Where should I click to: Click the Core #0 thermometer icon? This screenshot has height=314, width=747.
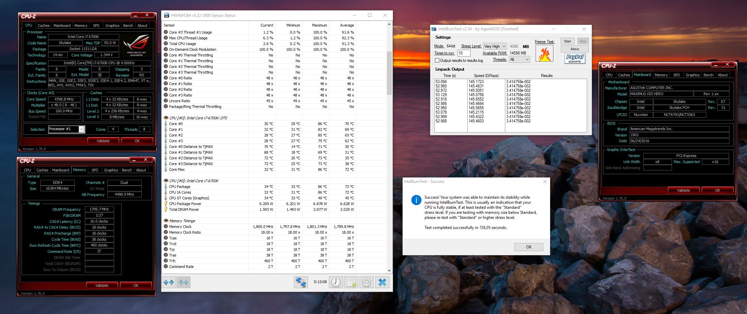point(166,124)
